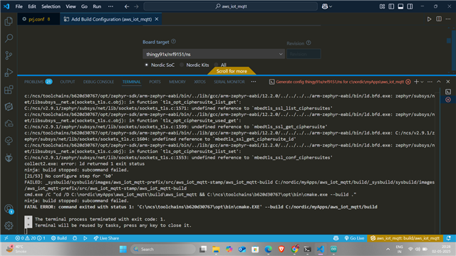Click Build in the status bar
This screenshot has width=456, height=256.
(59, 238)
